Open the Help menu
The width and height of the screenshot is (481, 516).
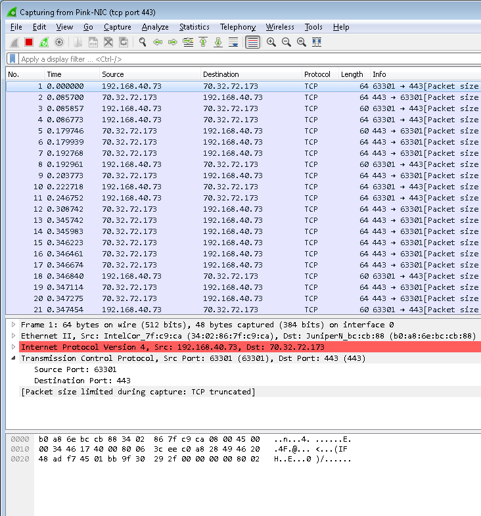(x=341, y=27)
